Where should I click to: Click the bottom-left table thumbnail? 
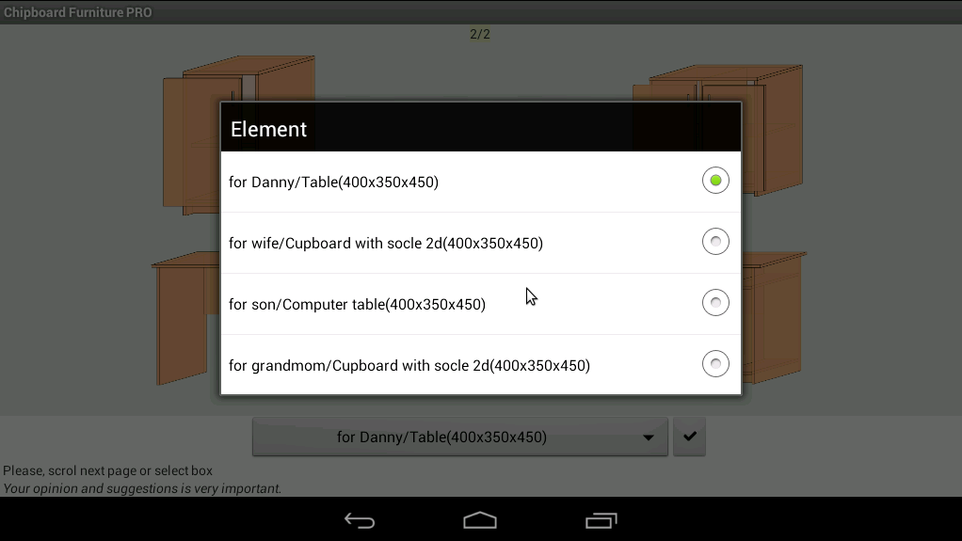tap(185, 318)
